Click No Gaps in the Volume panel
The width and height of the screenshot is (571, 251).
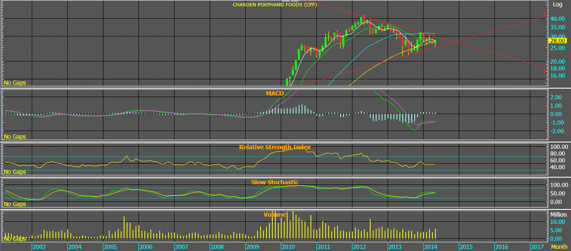pos(15,239)
